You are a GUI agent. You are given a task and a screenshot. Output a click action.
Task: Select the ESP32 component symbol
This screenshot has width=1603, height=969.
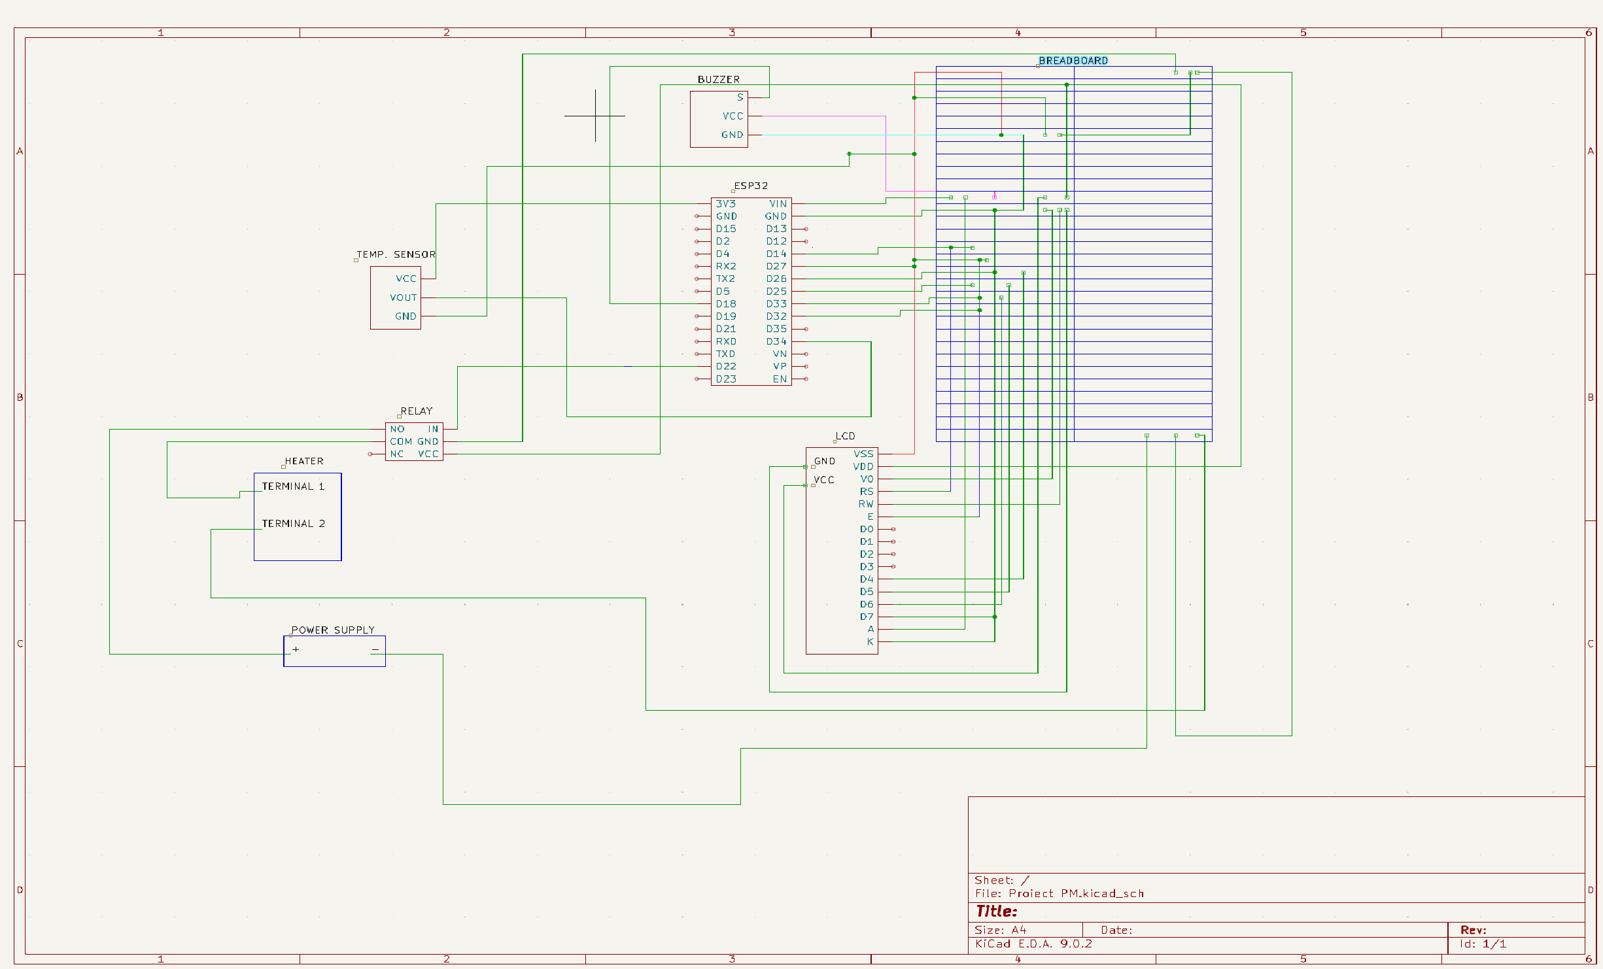pyautogui.click(x=752, y=291)
